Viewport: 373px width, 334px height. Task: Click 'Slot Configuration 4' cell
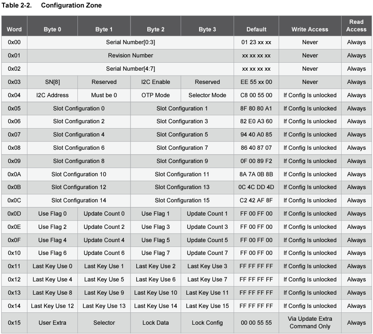click(x=79, y=135)
